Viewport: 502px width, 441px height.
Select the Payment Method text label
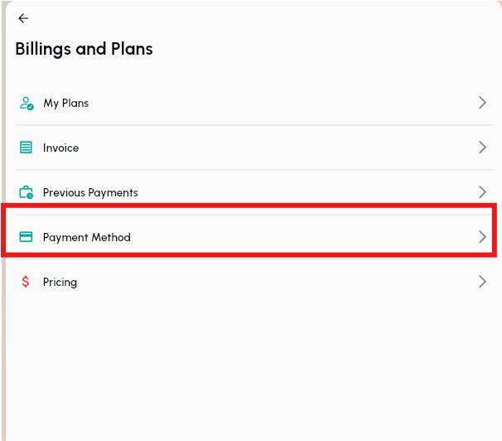coord(86,238)
